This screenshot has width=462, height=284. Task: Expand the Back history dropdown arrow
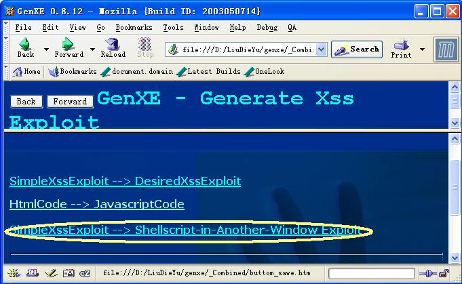click(46, 49)
